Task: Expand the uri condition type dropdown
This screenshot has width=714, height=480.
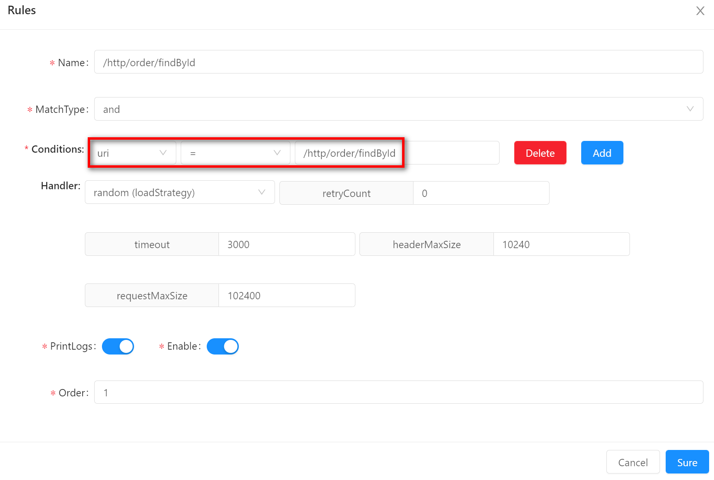Action: tap(132, 153)
